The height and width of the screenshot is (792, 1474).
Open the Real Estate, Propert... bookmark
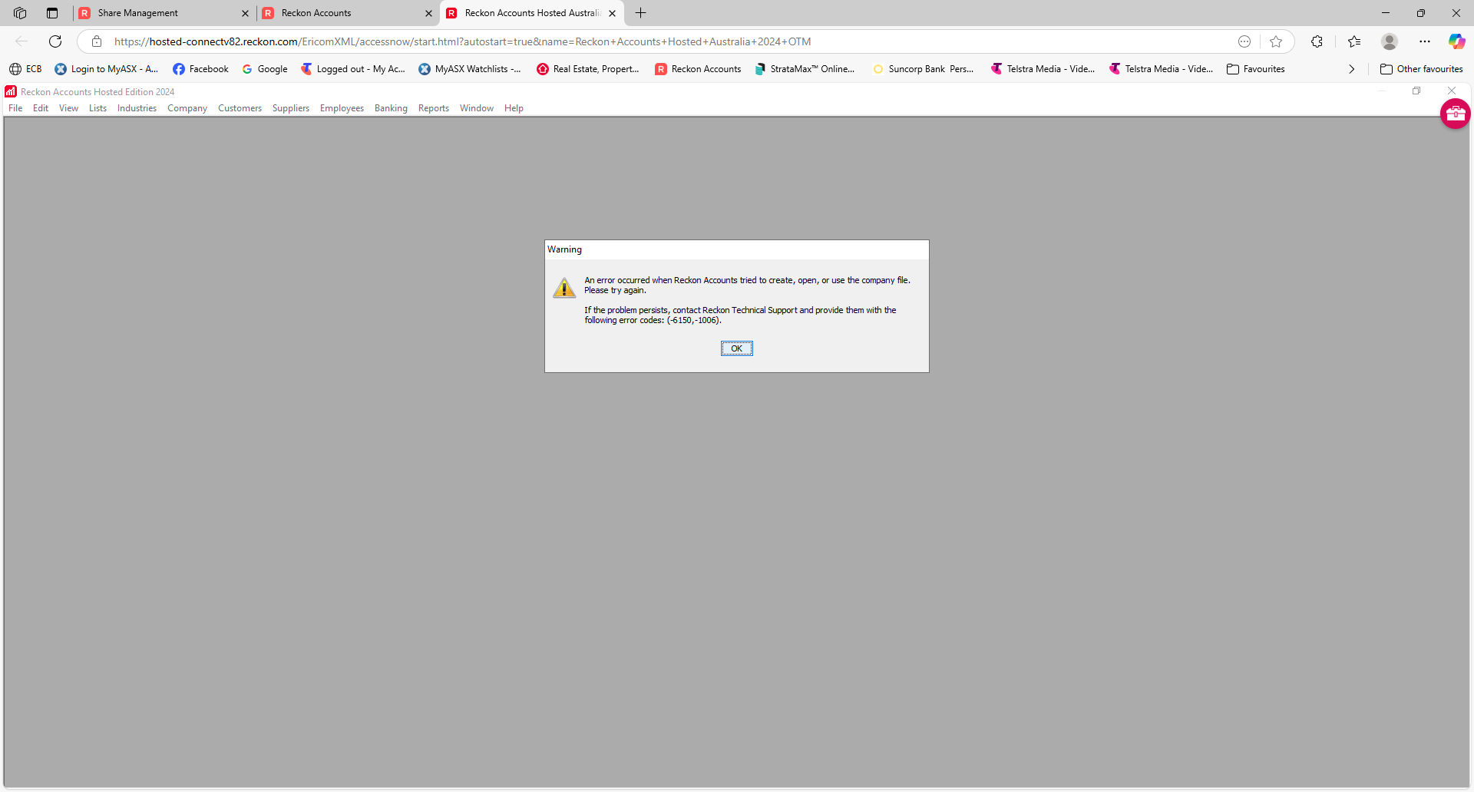pos(588,69)
